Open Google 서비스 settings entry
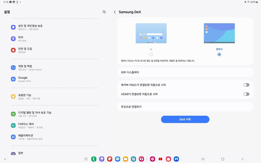Viewport: 261px width, 163px height. point(55,79)
